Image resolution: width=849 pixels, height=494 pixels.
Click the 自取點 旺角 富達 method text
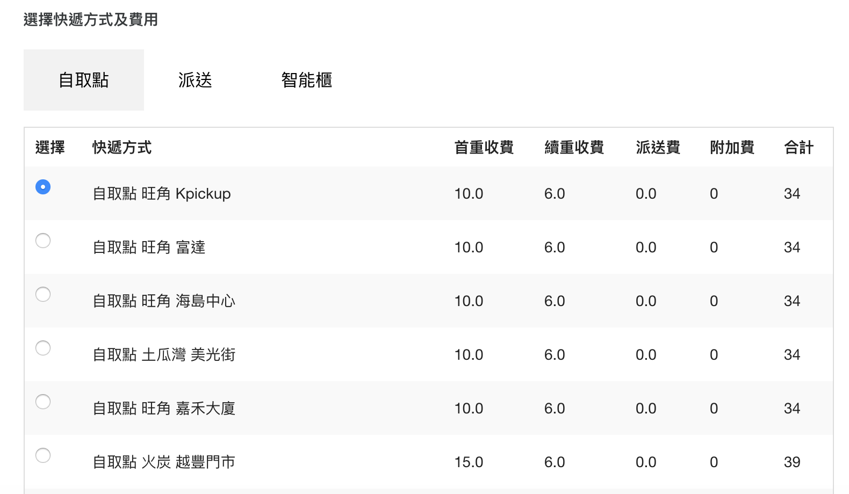[149, 248]
